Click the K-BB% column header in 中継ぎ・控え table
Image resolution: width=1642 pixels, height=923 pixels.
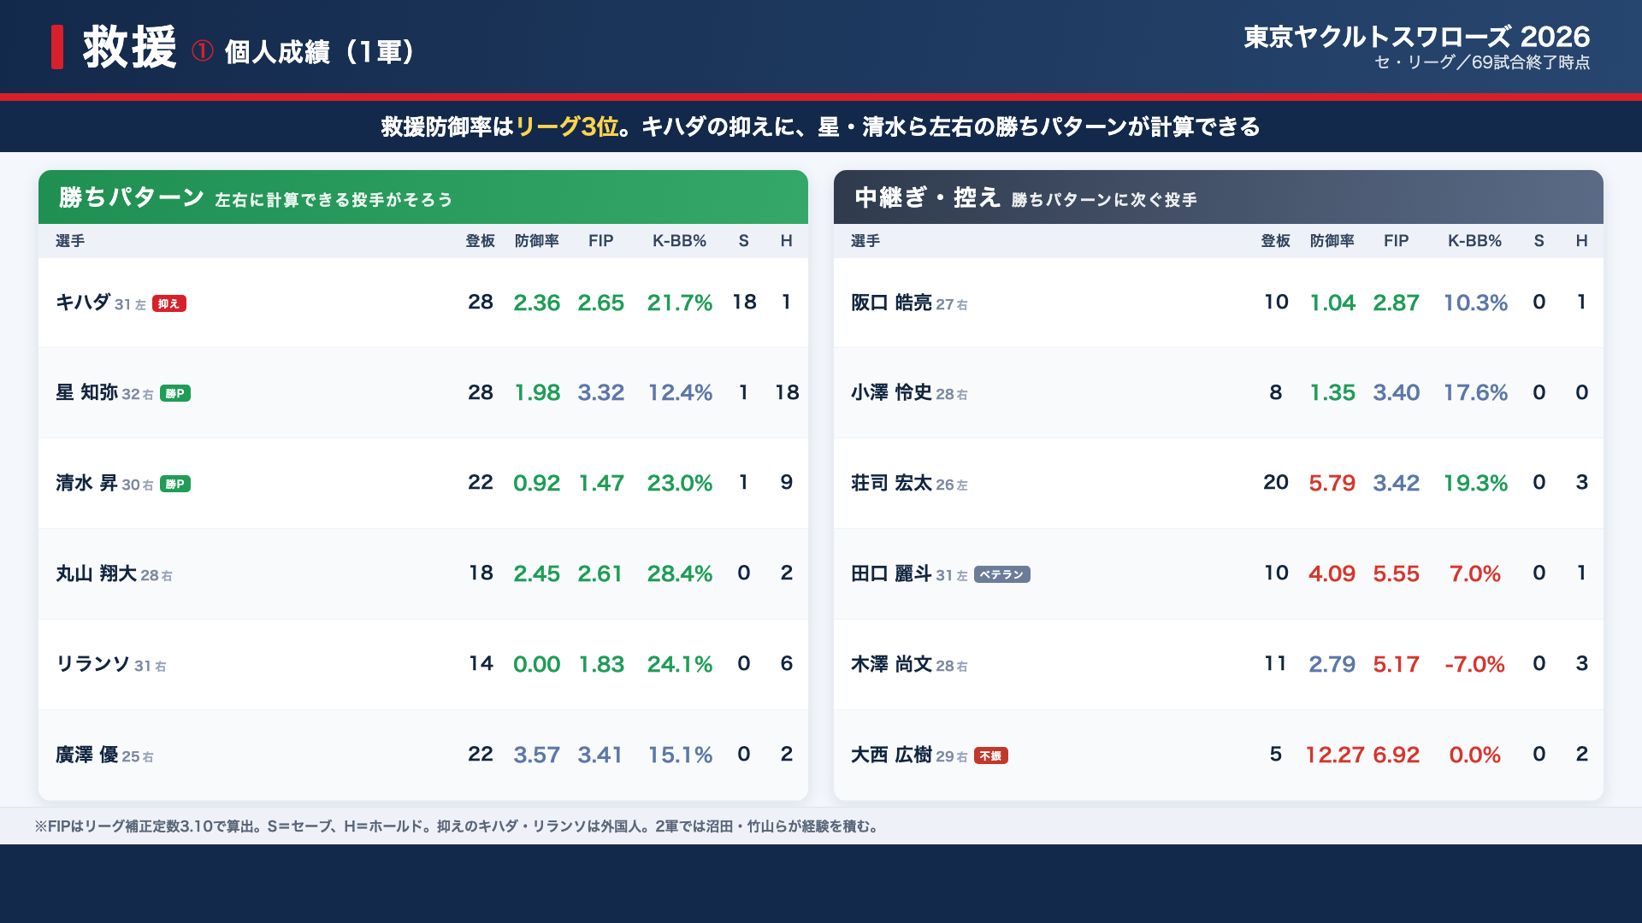1474,241
